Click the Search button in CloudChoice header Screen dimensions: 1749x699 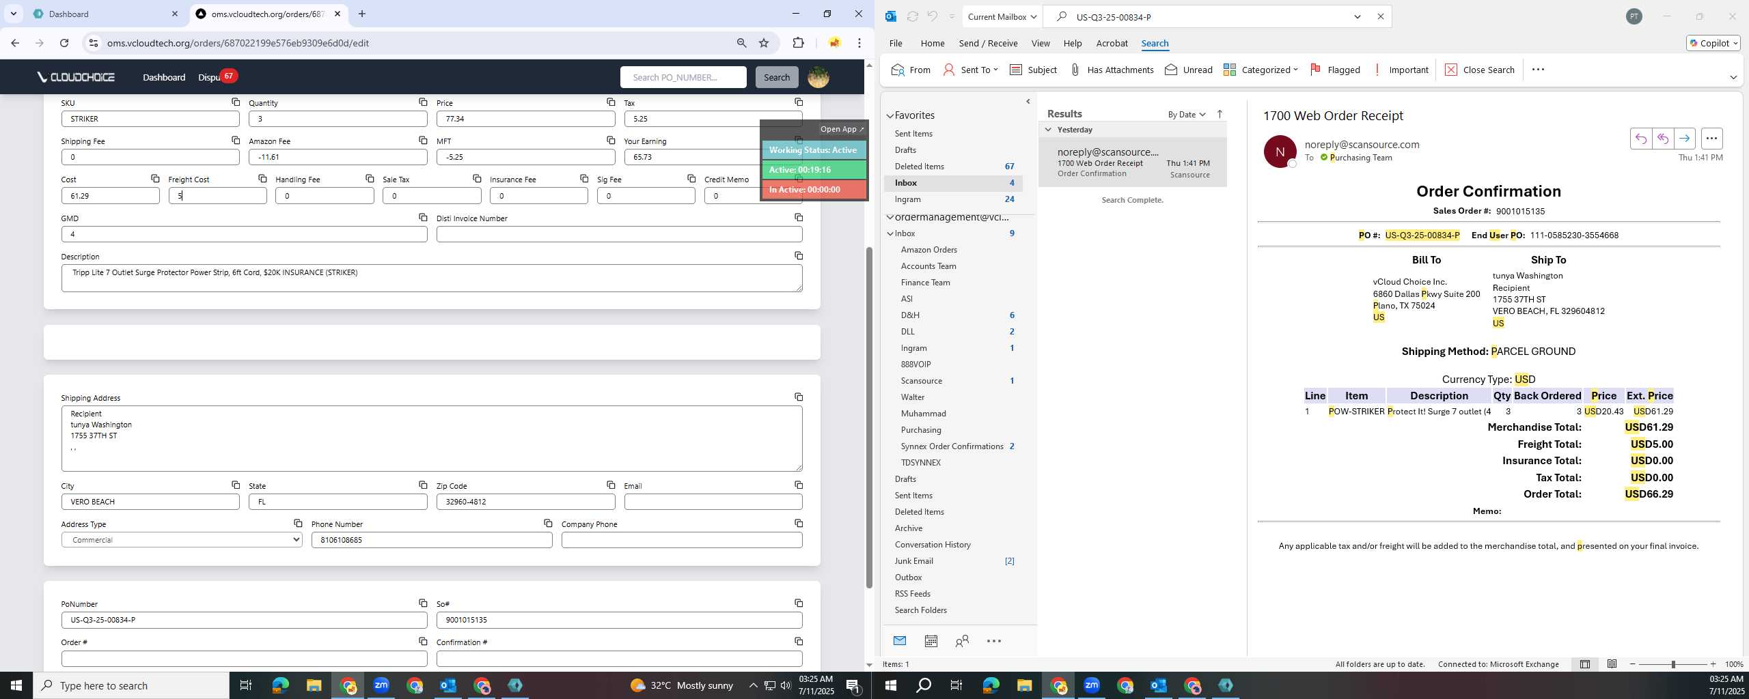click(776, 77)
